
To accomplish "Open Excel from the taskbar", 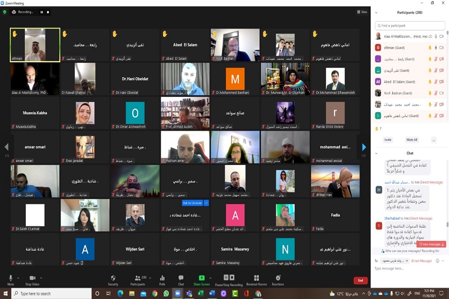I will (201, 294).
